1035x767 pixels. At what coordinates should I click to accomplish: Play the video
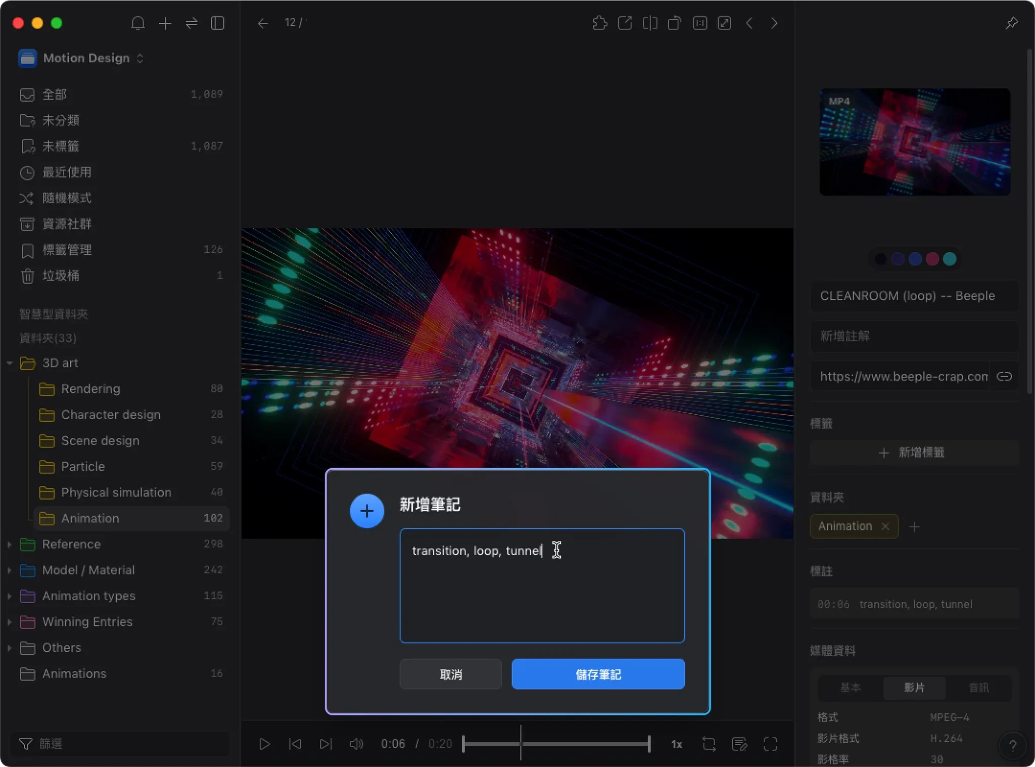click(x=264, y=744)
